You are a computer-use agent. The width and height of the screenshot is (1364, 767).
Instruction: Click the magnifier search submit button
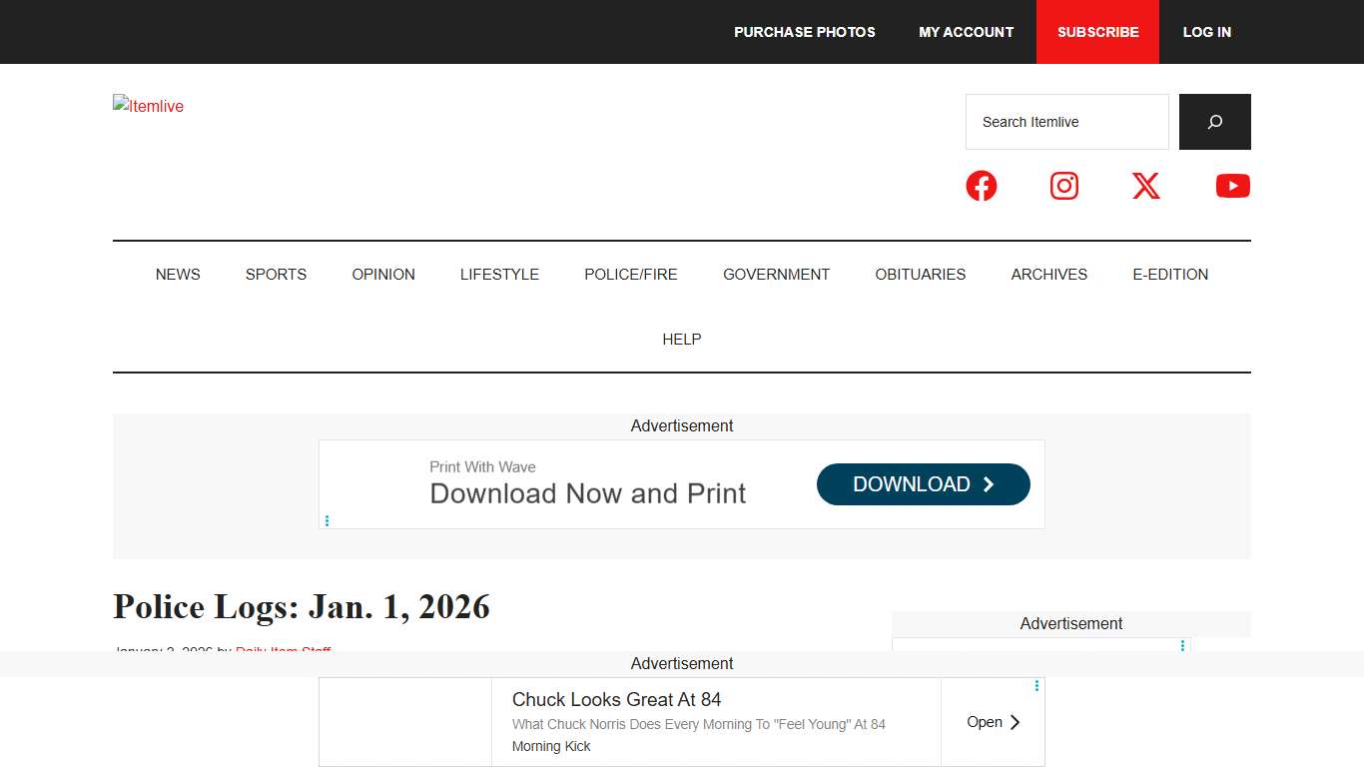1214,122
